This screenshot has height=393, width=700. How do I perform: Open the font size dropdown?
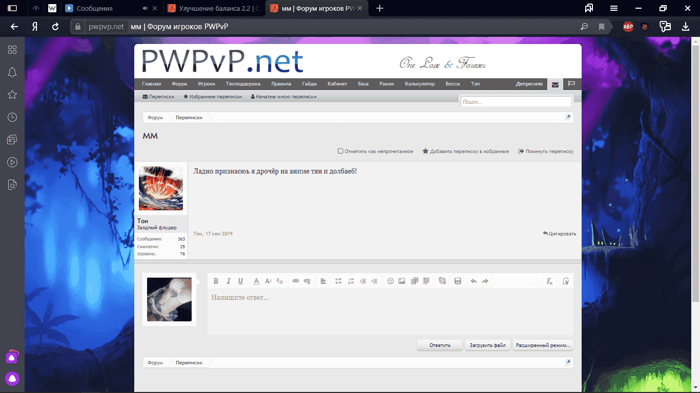(268, 281)
